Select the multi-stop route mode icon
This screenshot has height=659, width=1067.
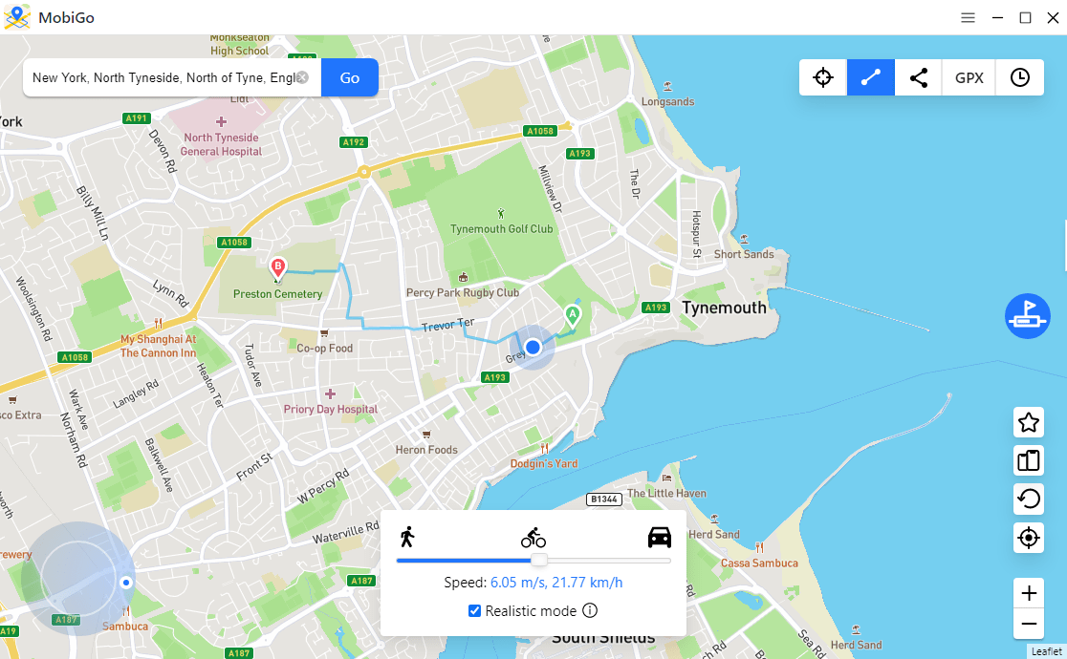tap(918, 77)
